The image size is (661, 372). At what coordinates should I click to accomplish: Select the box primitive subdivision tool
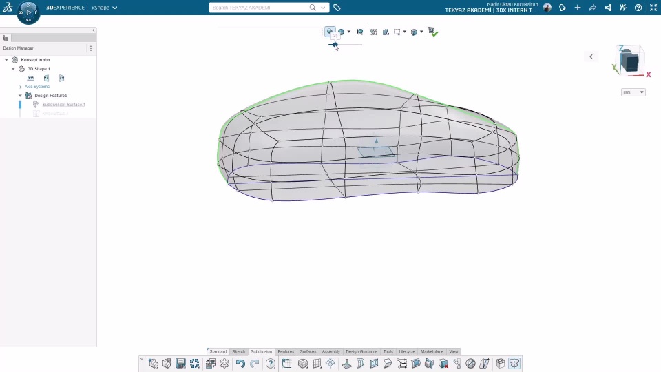(x=303, y=364)
